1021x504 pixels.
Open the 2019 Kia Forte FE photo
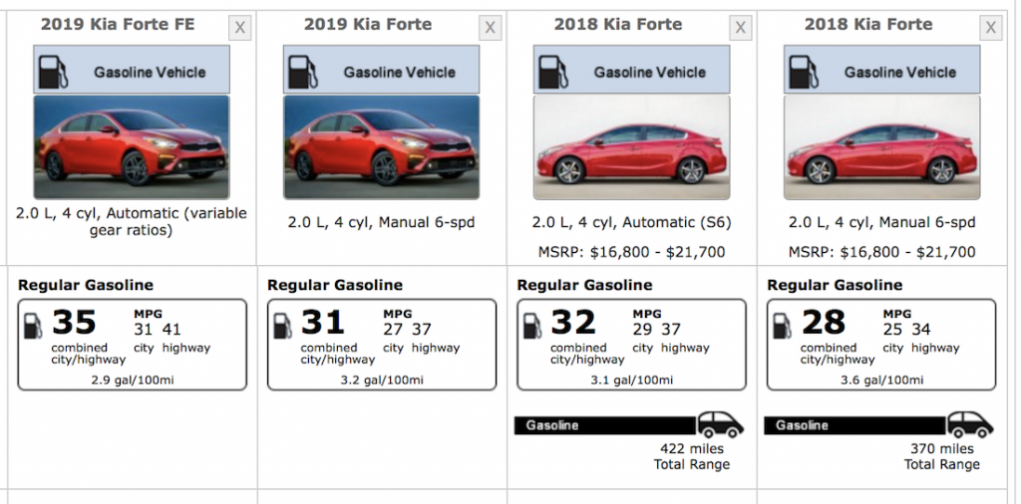click(132, 147)
